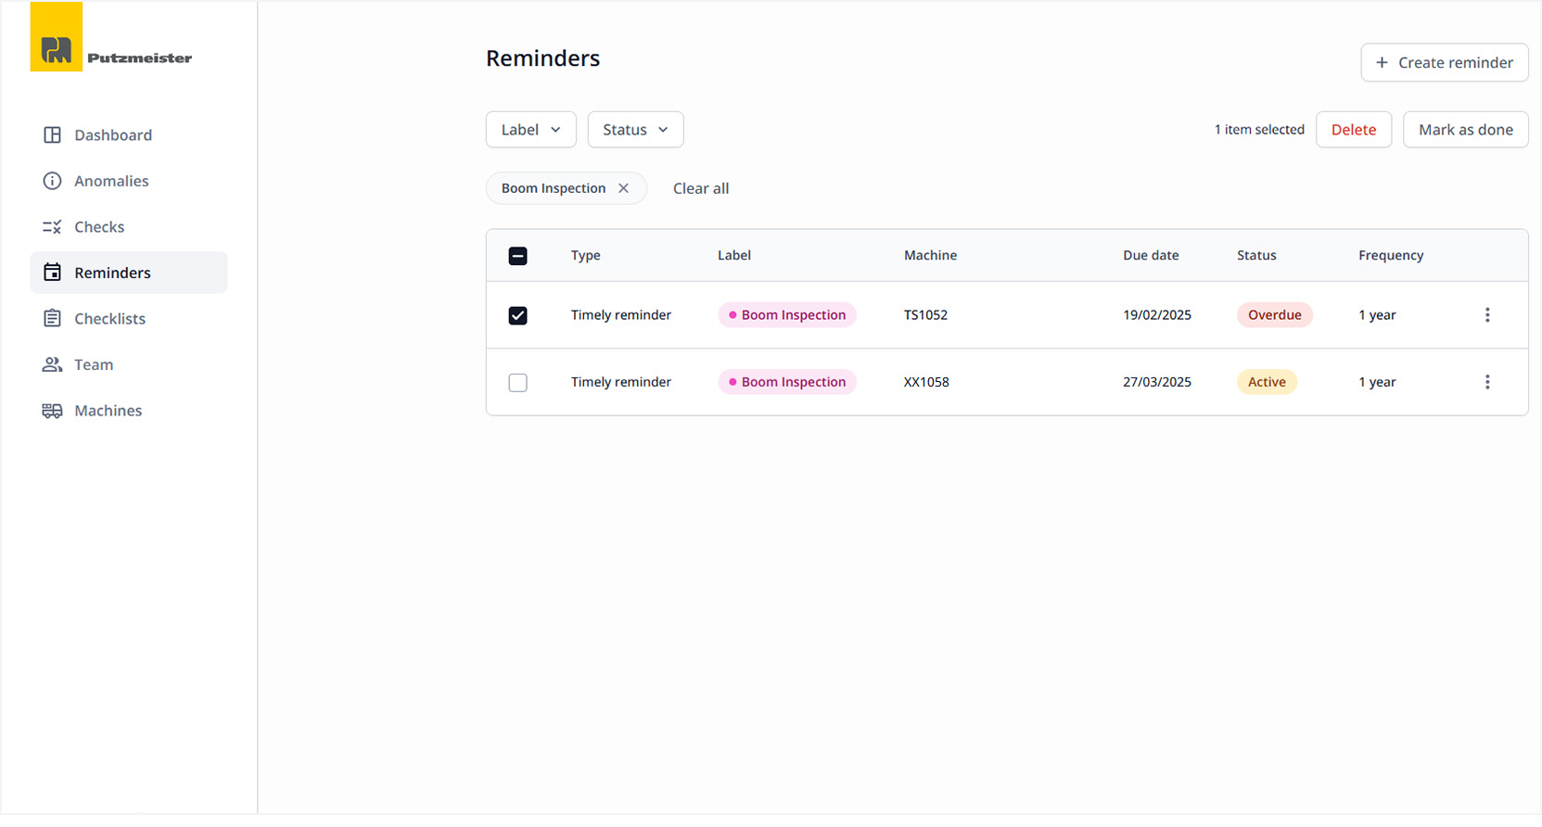Remove the Boom Inspection filter chip
Screen dimensions: 1542x827
tap(624, 188)
